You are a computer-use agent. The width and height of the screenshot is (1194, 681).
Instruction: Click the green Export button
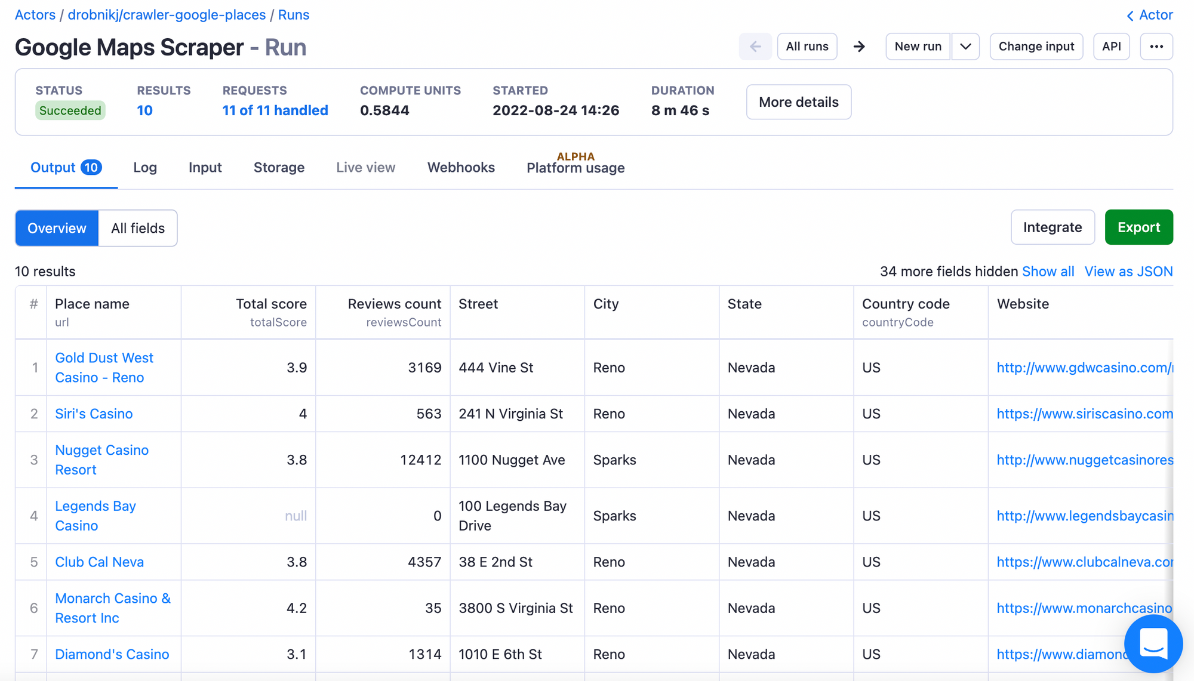coord(1138,227)
